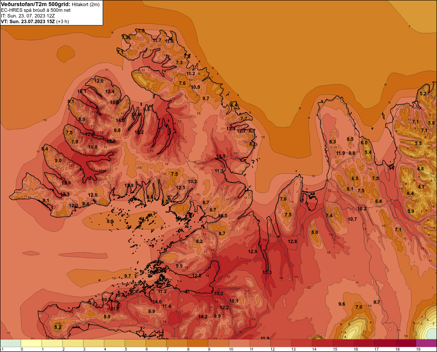Pick the legend color between 0 and 1
The image size is (437, 352).
point(31,343)
